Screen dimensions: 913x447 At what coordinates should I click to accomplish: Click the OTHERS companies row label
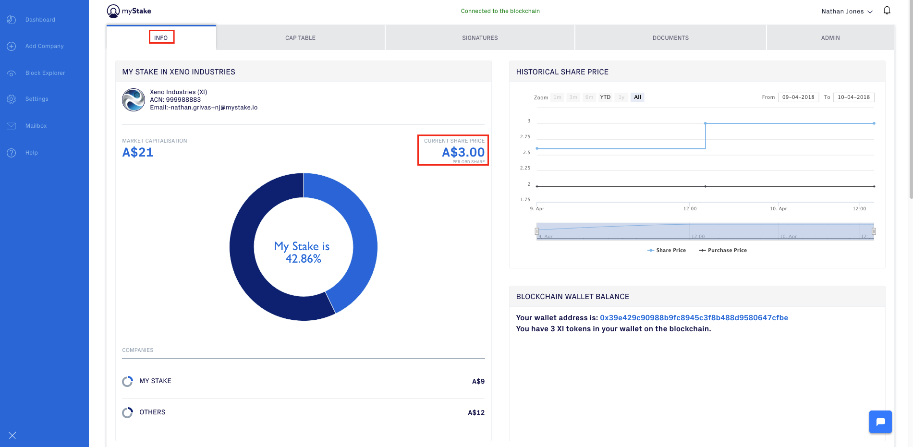coord(152,412)
